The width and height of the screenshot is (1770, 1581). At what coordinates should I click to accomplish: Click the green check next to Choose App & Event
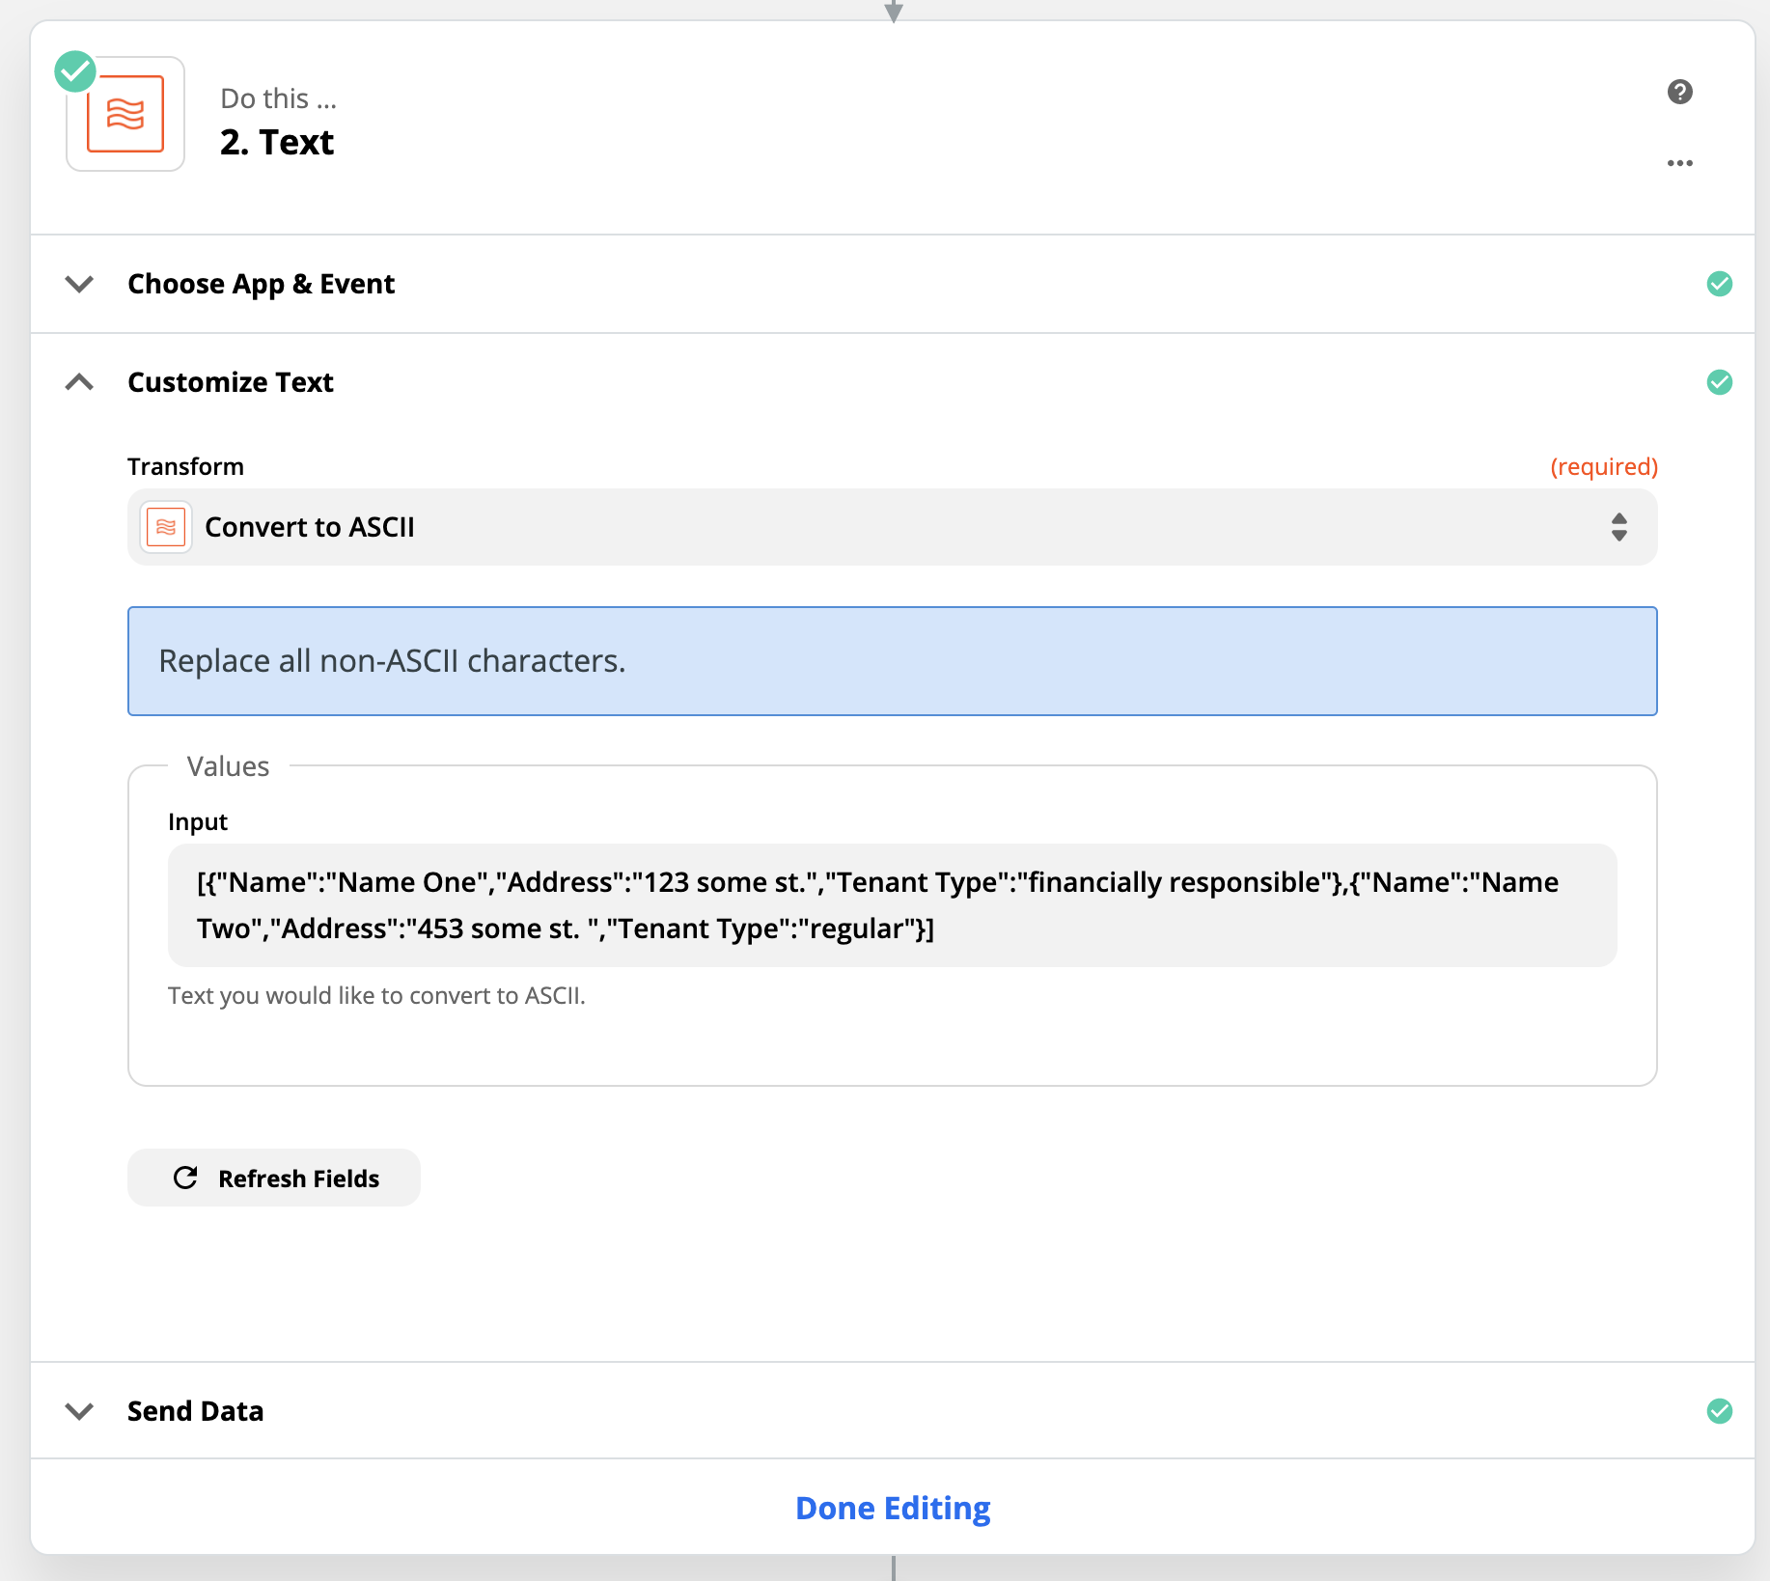coord(1719,284)
